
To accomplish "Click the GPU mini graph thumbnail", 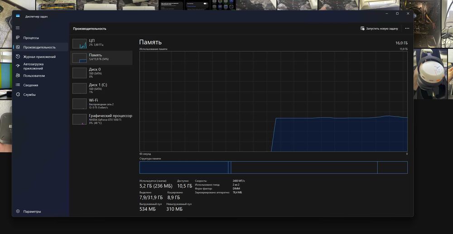I will tap(79, 119).
